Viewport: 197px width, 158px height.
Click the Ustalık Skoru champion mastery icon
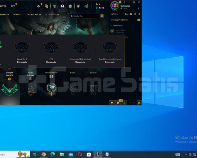pyautogui.click(x=51, y=89)
